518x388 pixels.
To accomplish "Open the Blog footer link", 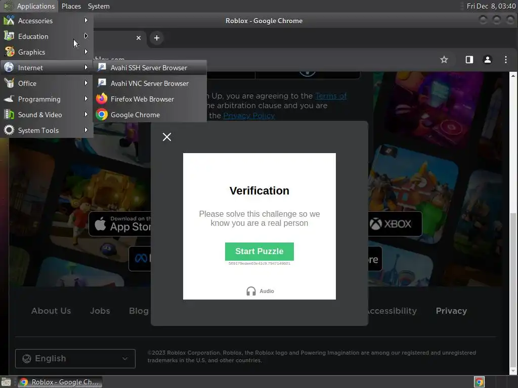I will 139,311.
